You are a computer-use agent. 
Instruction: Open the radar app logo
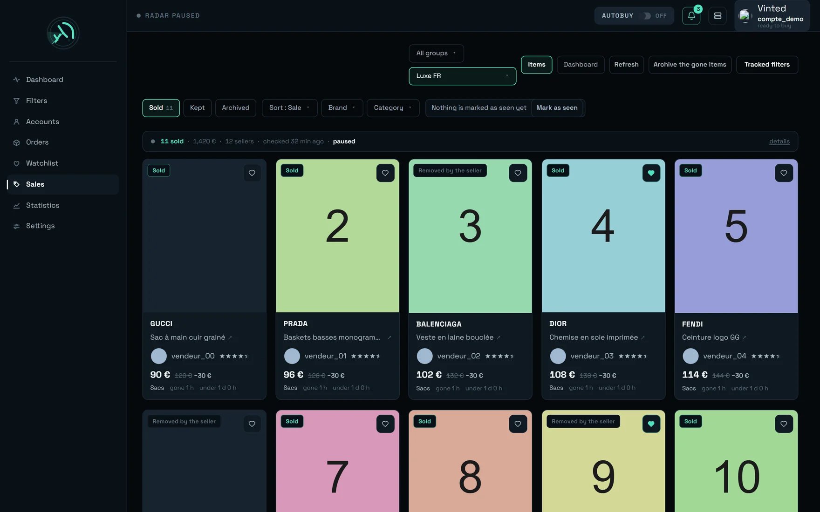63,33
